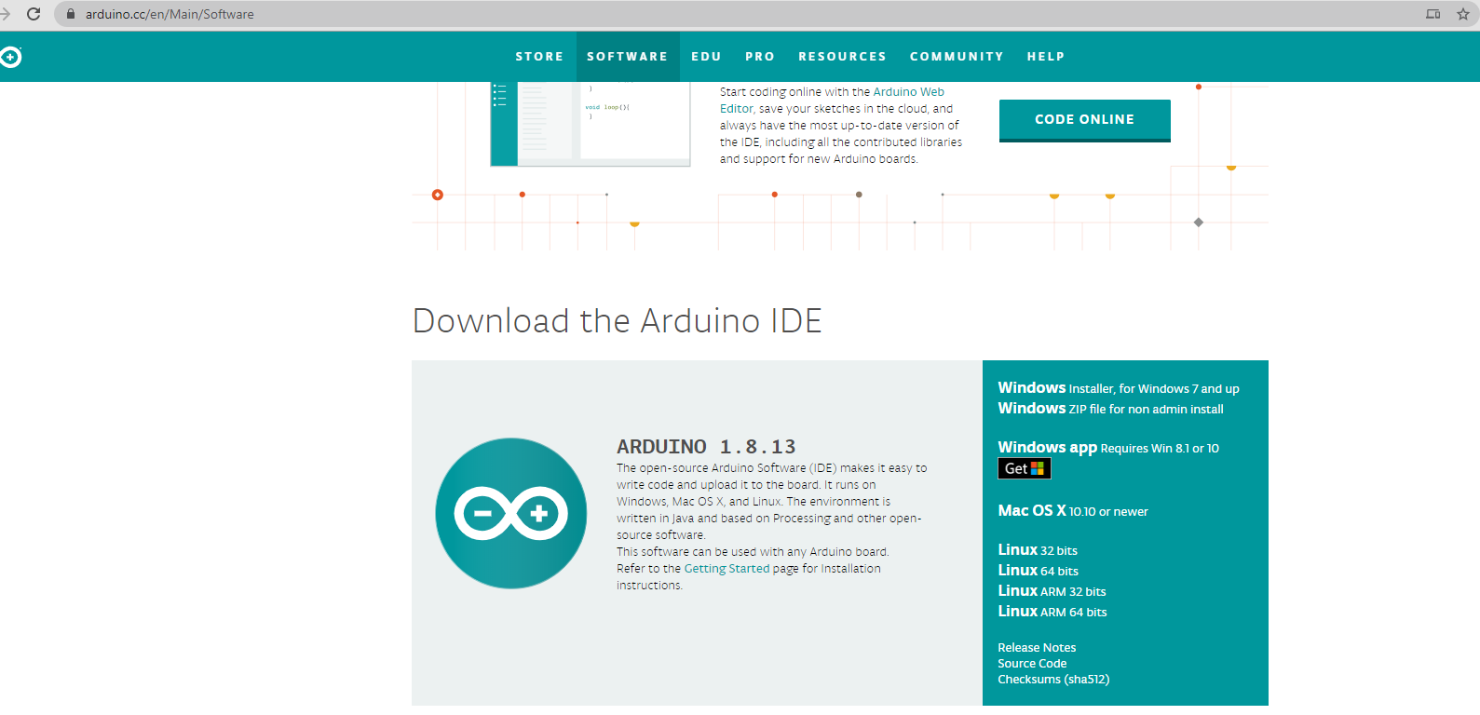Open the Getting Started page link
The image size is (1480, 715).
[x=726, y=569]
